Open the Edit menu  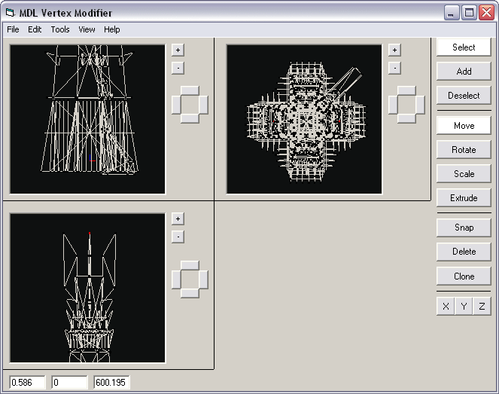[35, 29]
